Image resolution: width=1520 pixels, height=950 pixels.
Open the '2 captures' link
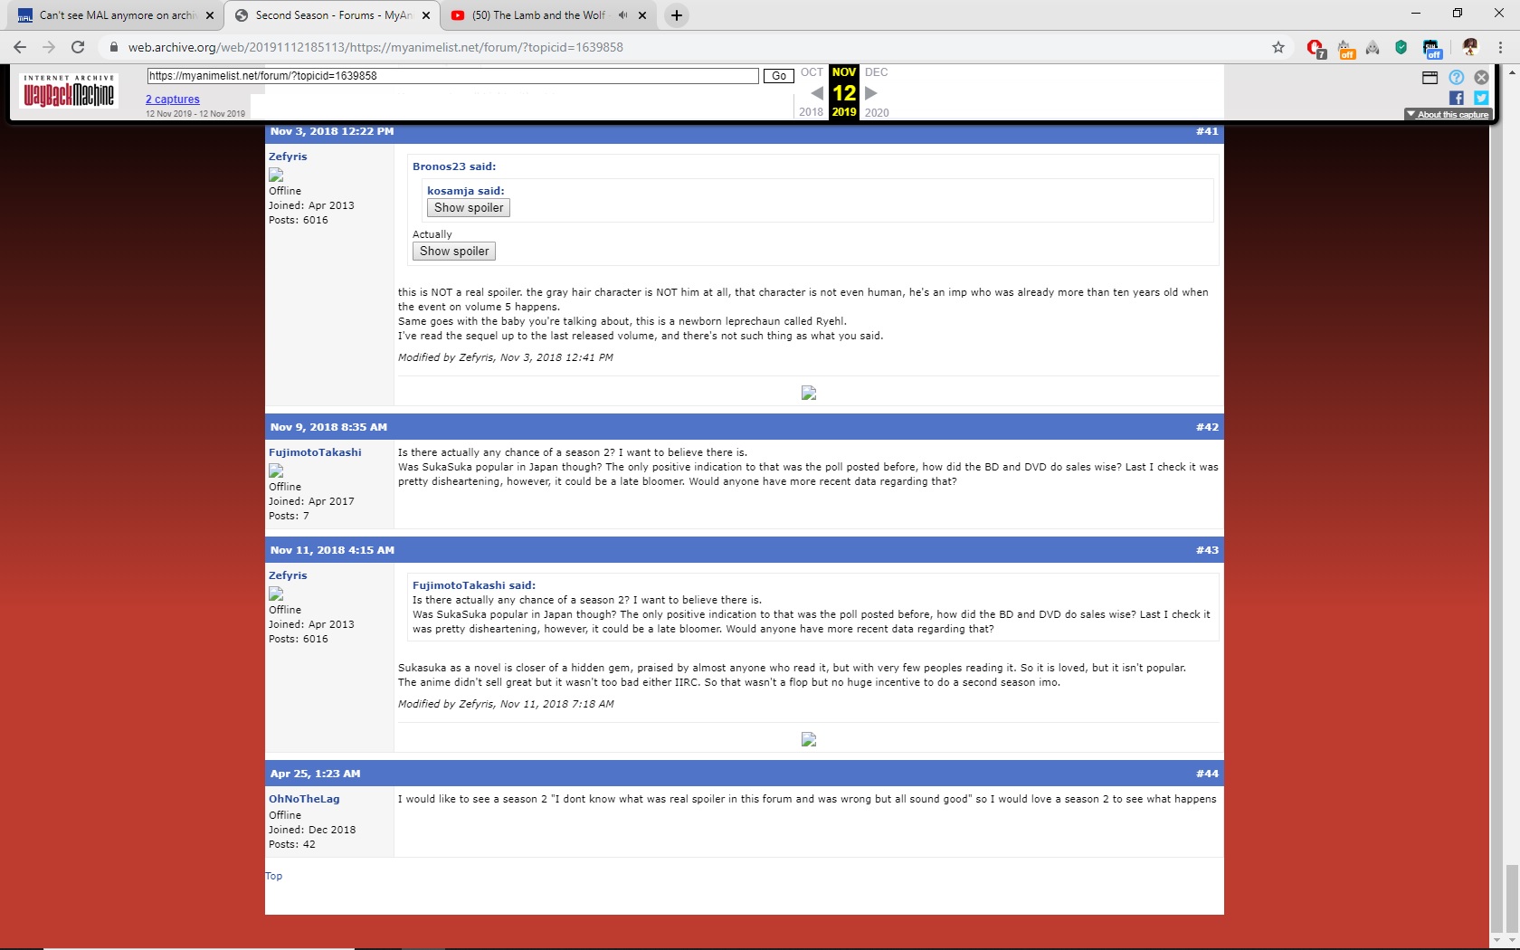coord(173,100)
